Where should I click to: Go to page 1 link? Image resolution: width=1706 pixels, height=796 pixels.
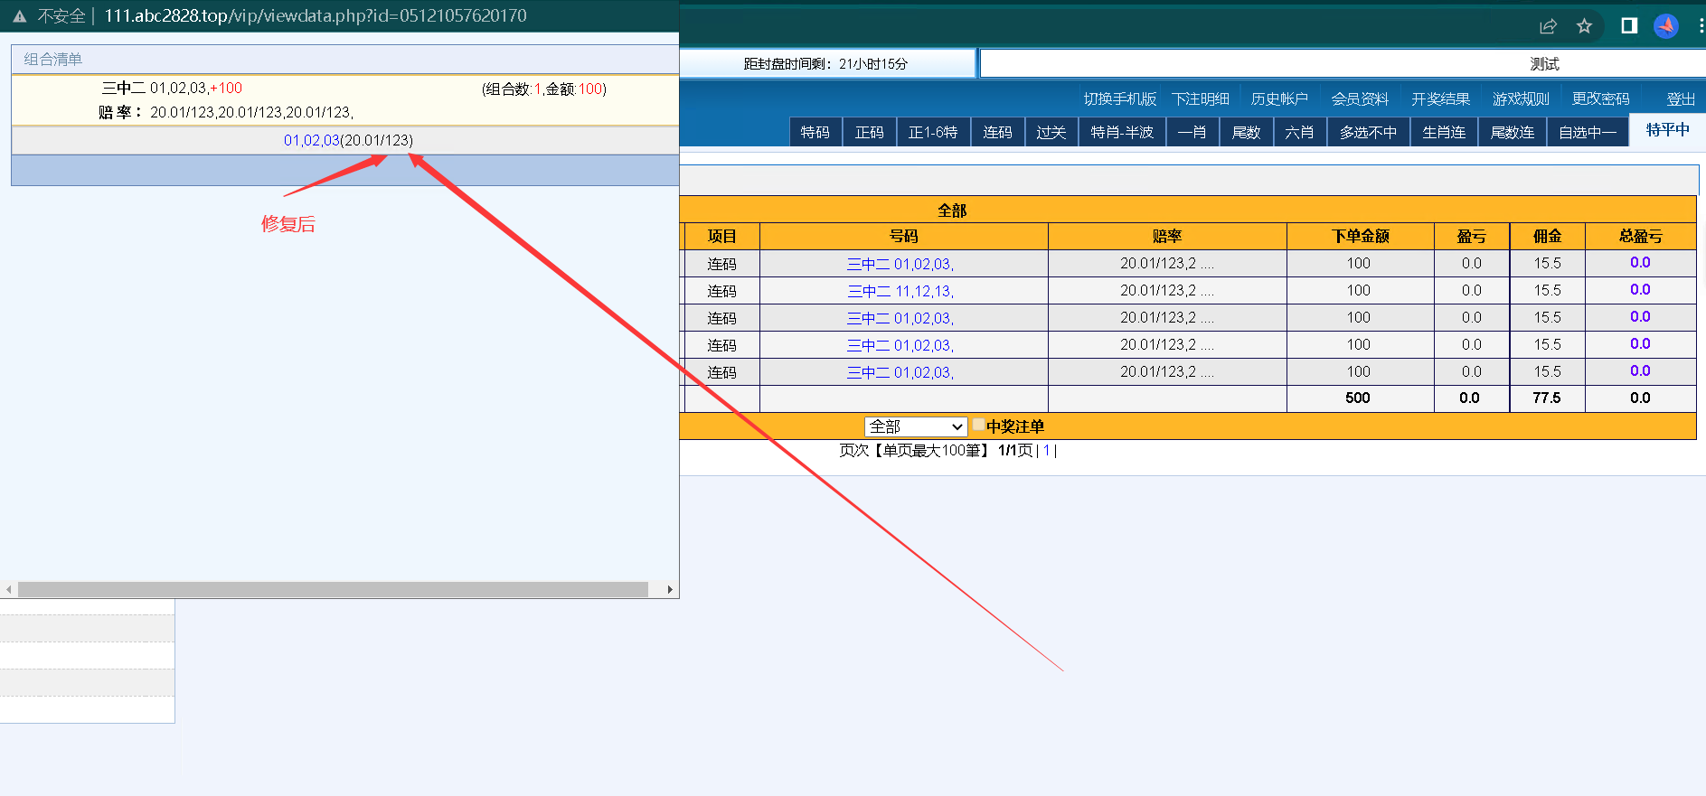coord(1047,450)
